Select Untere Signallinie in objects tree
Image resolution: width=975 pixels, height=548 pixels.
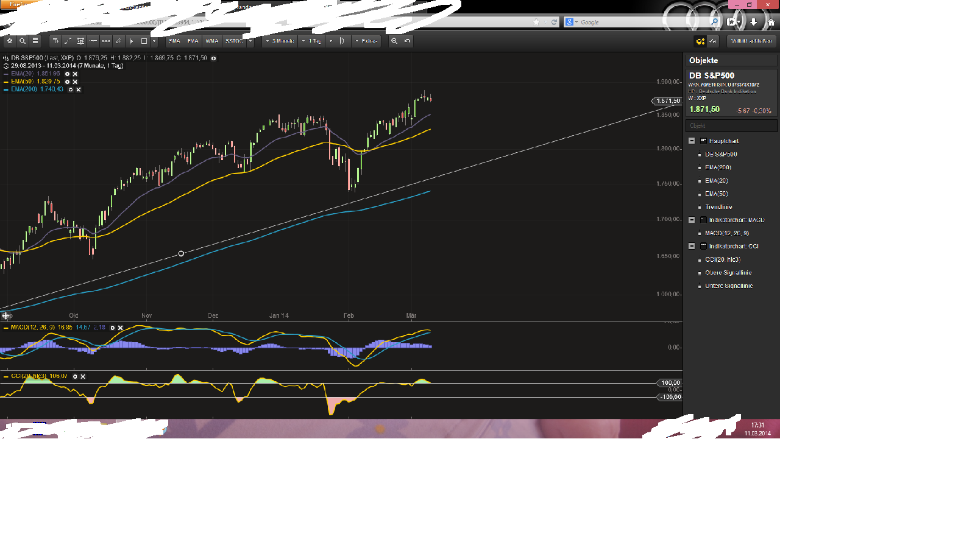point(729,286)
